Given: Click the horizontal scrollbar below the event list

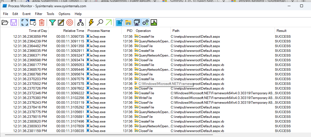Looking at the screenshot, I should click(x=109, y=135).
